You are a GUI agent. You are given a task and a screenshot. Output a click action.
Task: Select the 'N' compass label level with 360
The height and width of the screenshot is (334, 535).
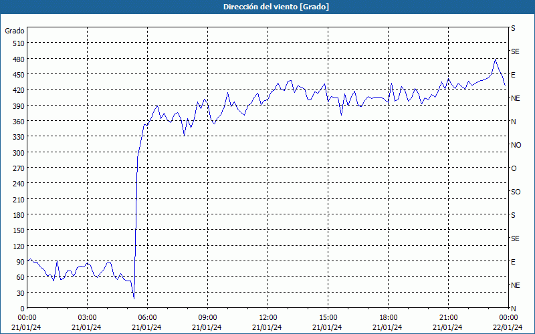pyautogui.click(x=514, y=122)
